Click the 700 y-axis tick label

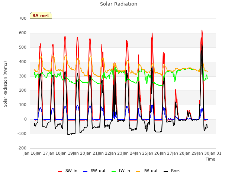pos(23,18)
